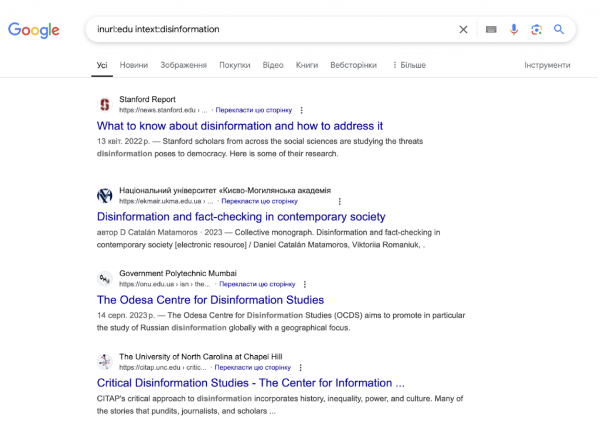600x436 pixels.
Task: Open three-dot menu for Stanford Report result
Action: click(x=302, y=111)
